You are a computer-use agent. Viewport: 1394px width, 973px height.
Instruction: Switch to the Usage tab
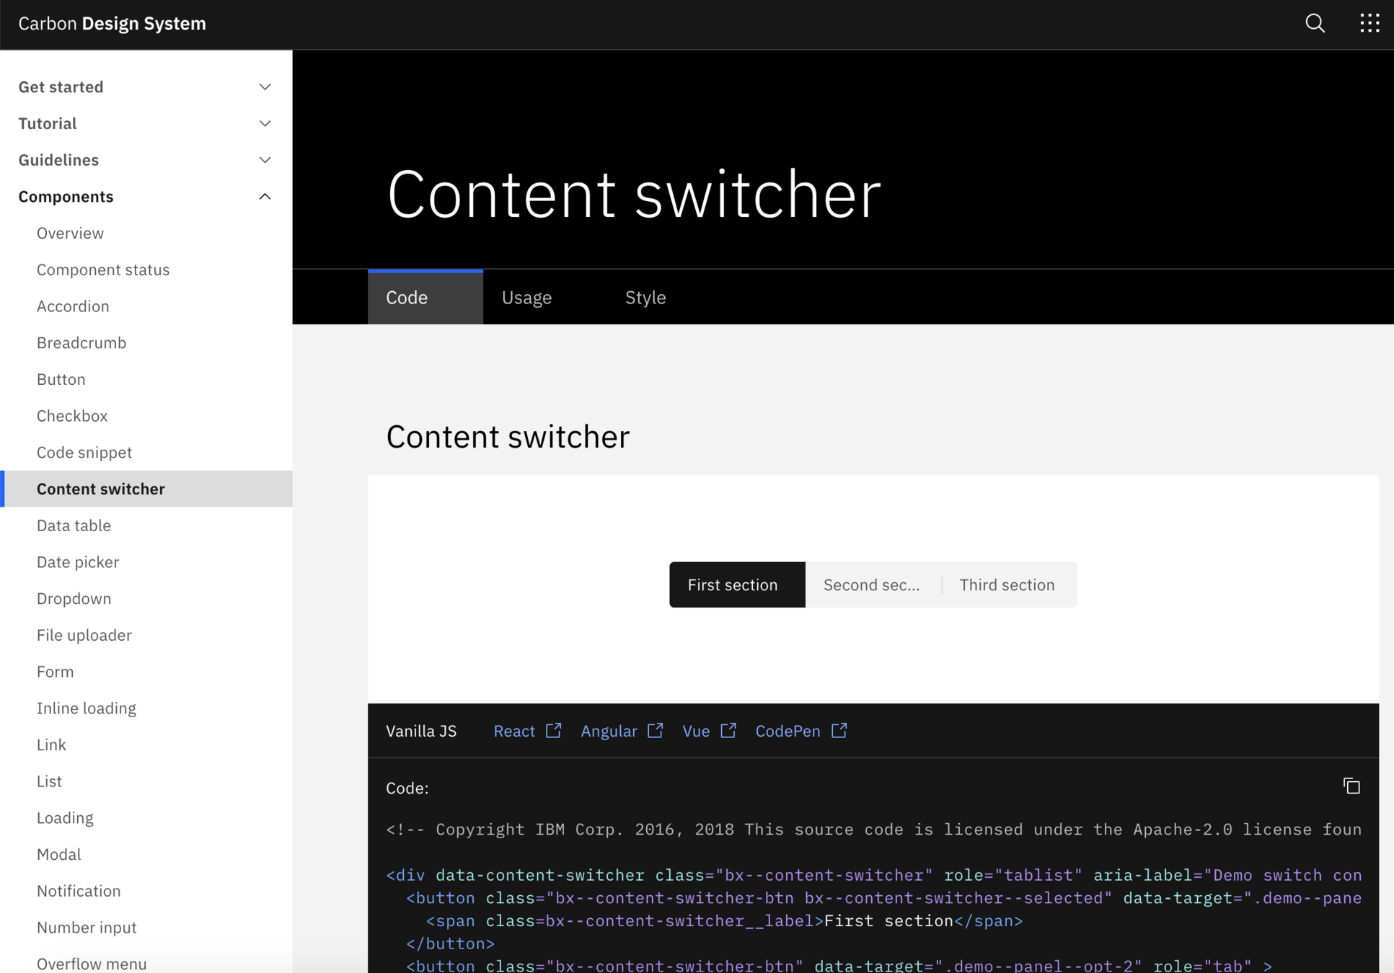(526, 298)
